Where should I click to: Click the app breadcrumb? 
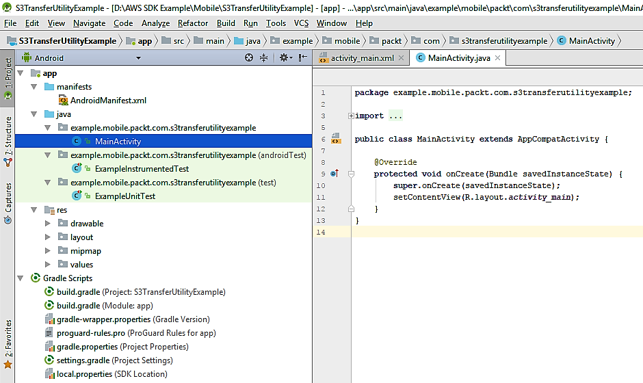pyautogui.click(x=140, y=41)
